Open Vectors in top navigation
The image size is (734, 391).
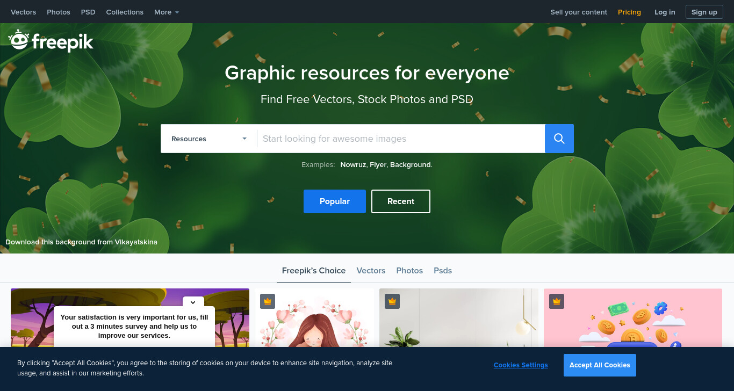click(x=24, y=12)
